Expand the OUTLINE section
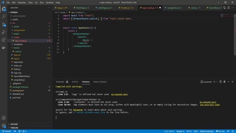 [30, 124]
